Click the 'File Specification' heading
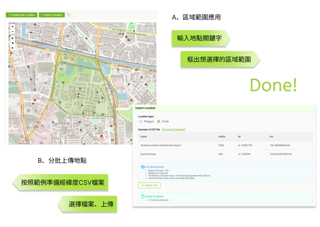Image resolution: width=320 pixels, height=227 pixels. (x=155, y=167)
